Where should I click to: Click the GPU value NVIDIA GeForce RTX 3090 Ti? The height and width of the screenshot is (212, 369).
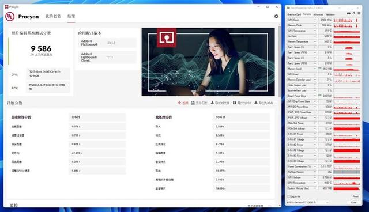48,87
